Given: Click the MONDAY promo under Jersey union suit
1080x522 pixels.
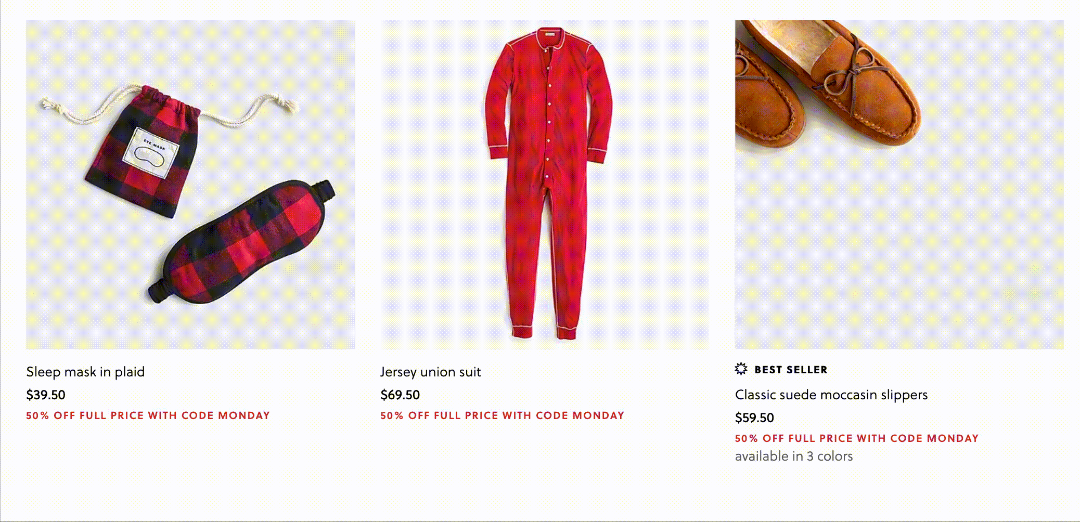Looking at the screenshot, I should coord(502,415).
